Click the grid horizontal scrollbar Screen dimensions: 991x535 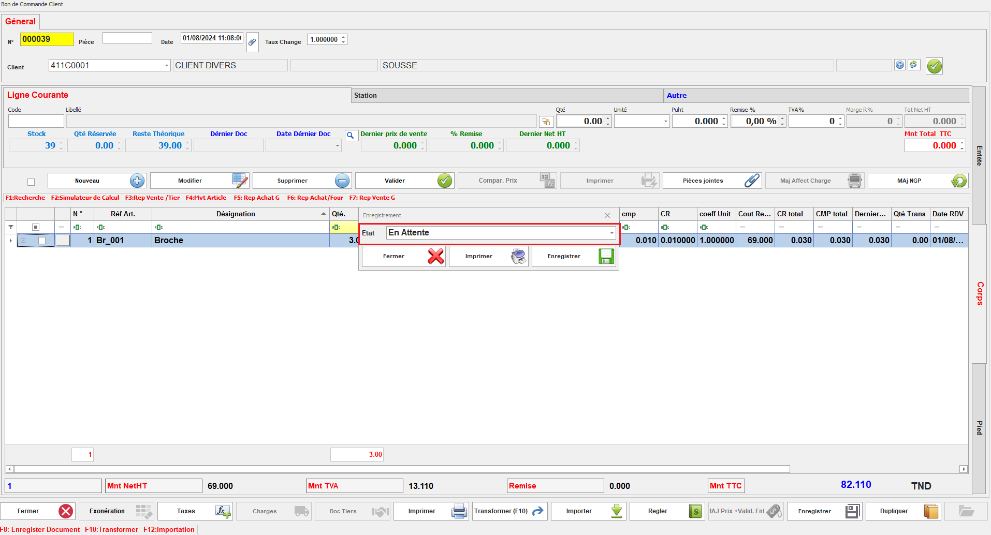coord(402,469)
